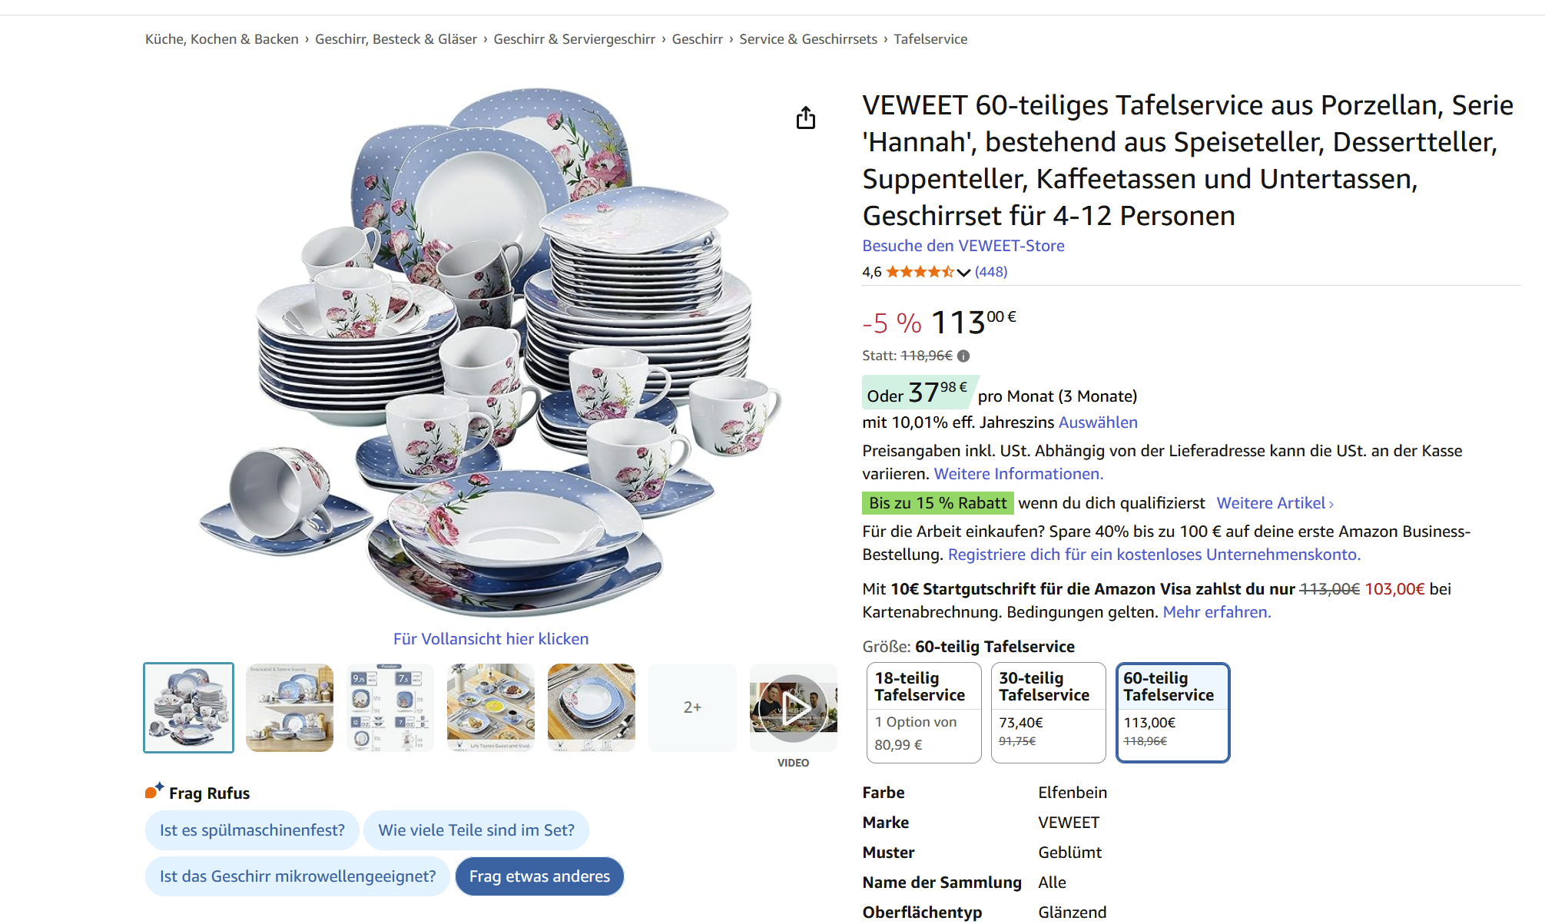Open the 2+ more images thumbnail
The height and width of the screenshot is (924, 1545).
pyautogui.click(x=692, y=707)
